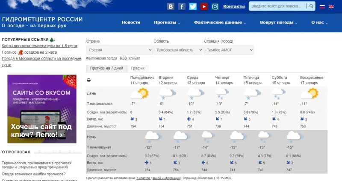342x181 pixels.
Task: Click Sunday 17 January daytime sunny icon
Action: point(309,93)
